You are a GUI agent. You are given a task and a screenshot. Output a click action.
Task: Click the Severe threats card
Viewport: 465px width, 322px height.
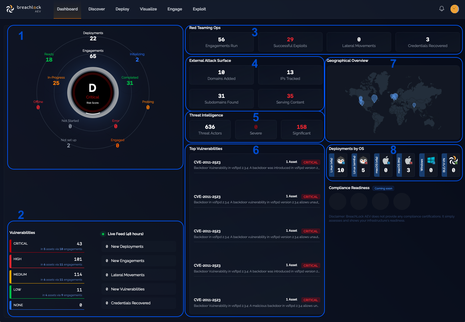256,129
